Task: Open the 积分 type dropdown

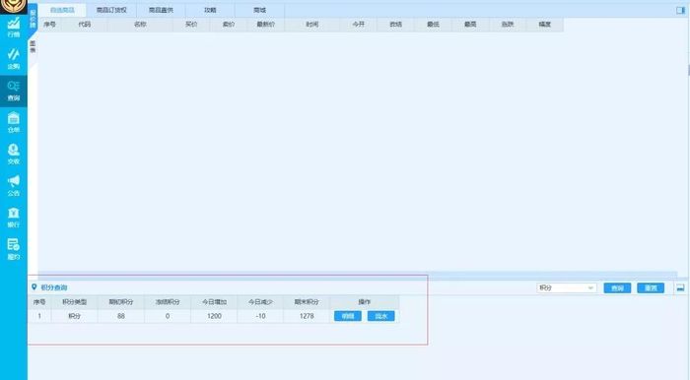Action: click(567, 287)
